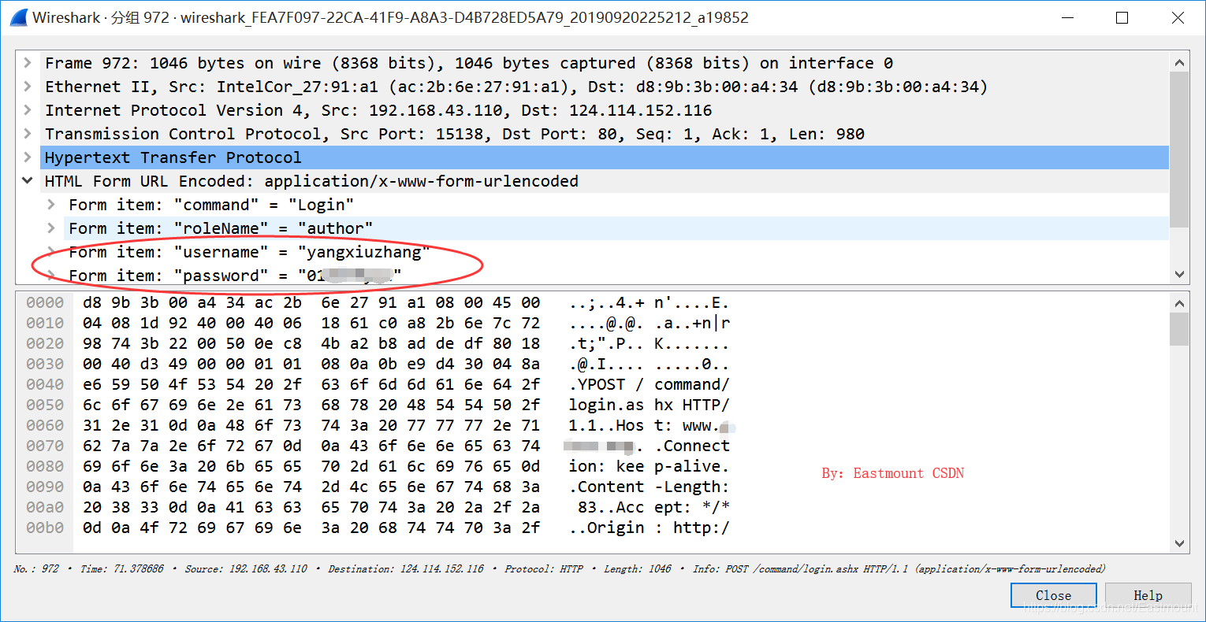1206x622 pixels.
Task: Click the status text "Protocol: HTTP"
Action: [x=544, y=568]
